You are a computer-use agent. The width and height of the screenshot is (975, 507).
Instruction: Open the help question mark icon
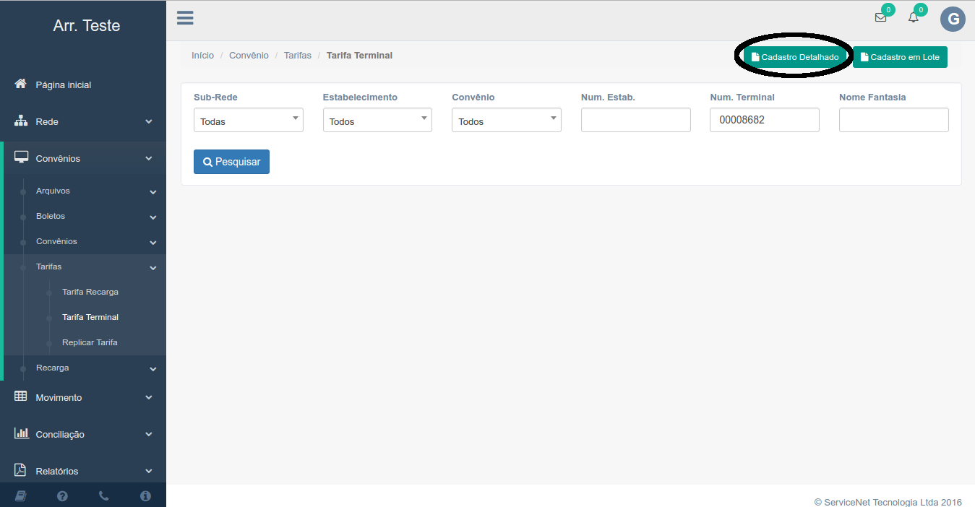(x=62, y=495)
